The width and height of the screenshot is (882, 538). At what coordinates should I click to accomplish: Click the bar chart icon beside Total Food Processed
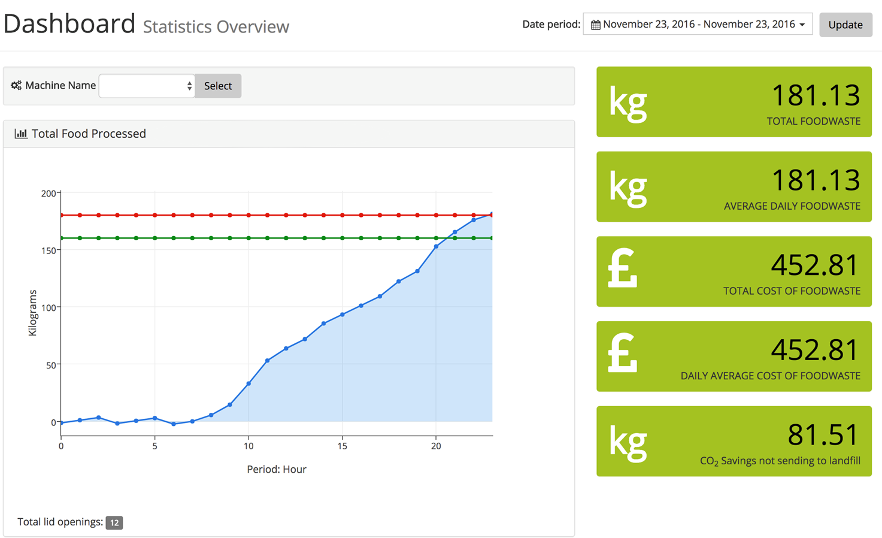pos(21,134)
